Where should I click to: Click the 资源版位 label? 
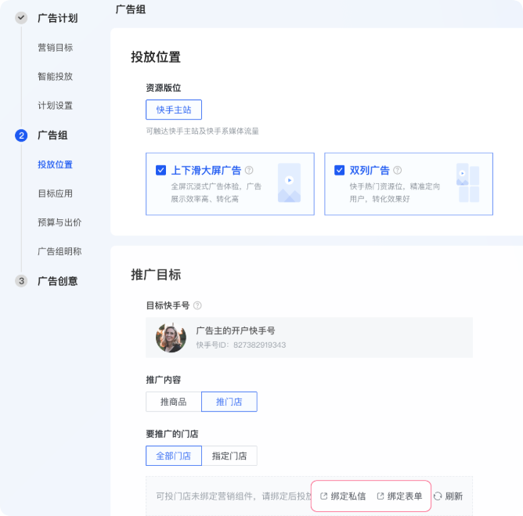(x=164, y=88)
